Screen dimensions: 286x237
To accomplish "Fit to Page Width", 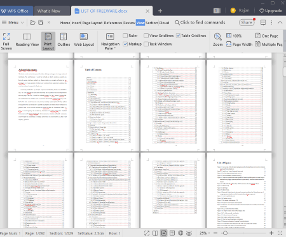I will tap(239, 44).
